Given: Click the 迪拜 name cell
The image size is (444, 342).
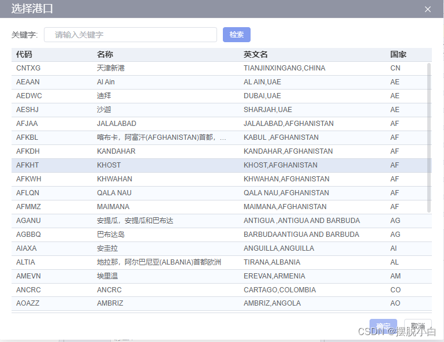Looking at the screenshot, I should tap(104, 96).
